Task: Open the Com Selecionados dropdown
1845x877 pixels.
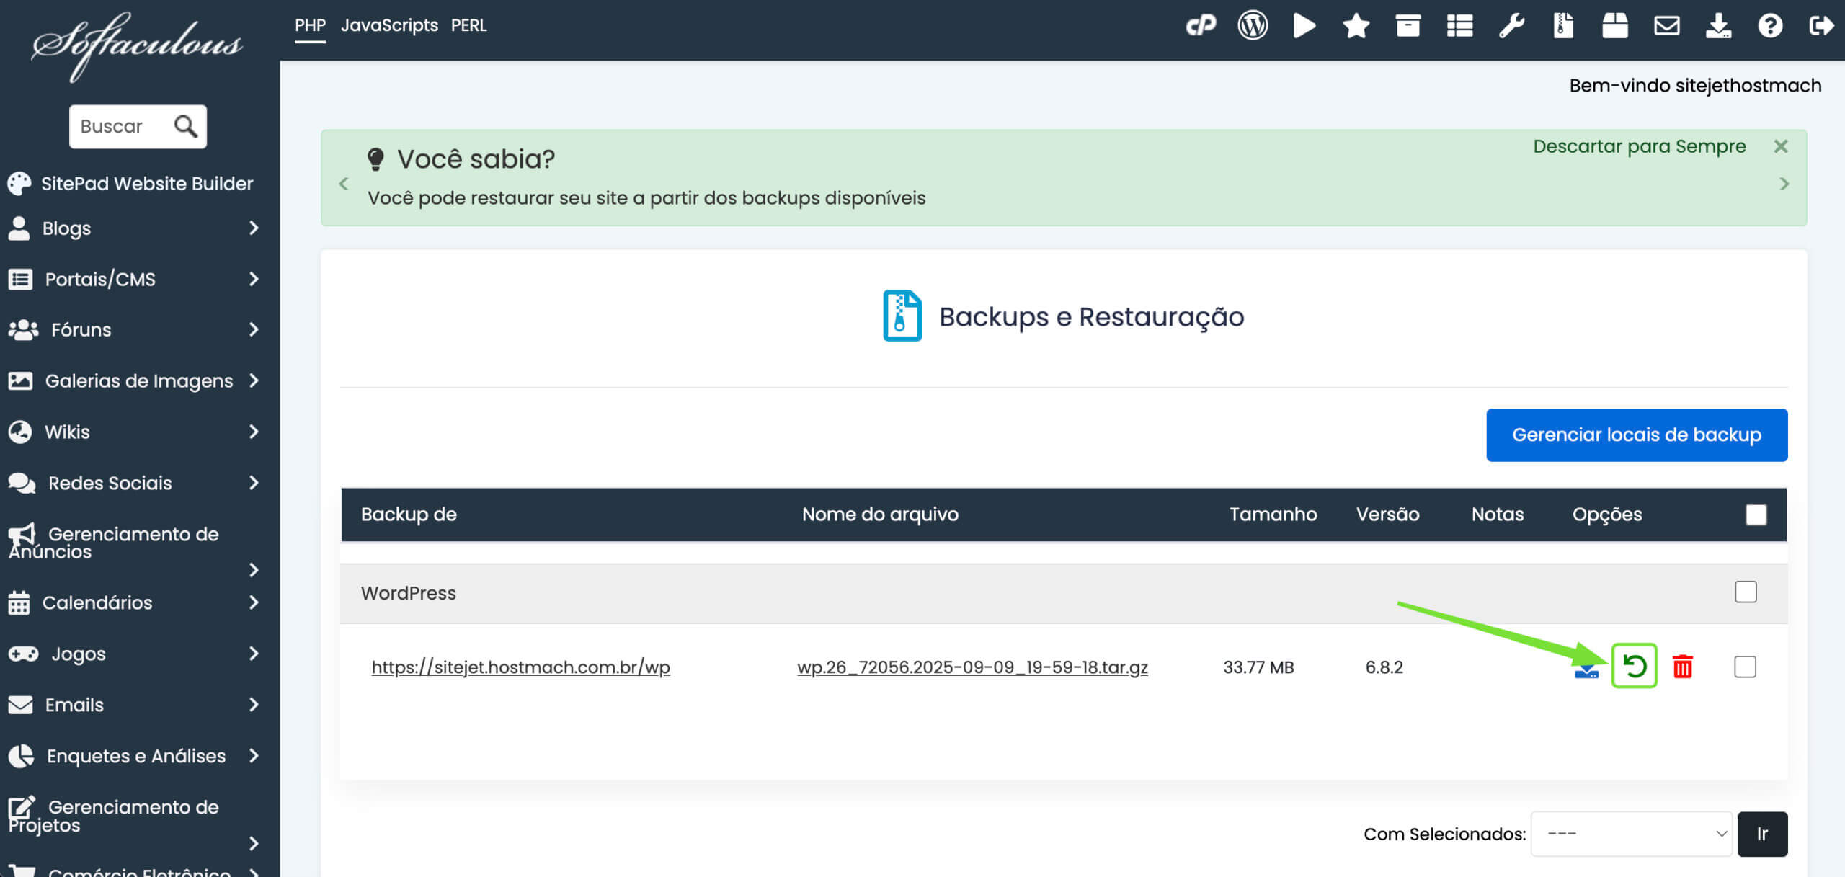Action: coord(1631,834)
